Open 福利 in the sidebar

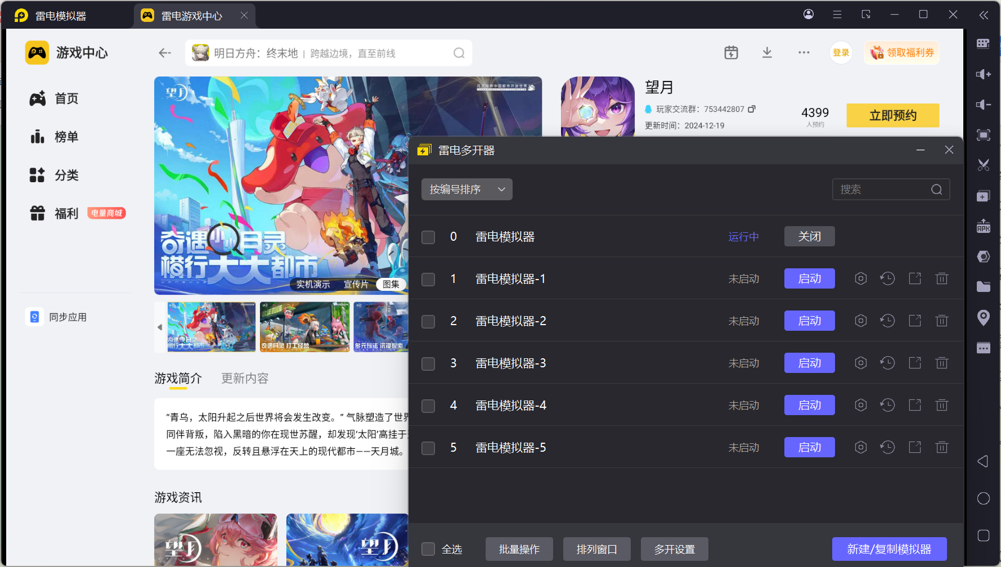54,213
